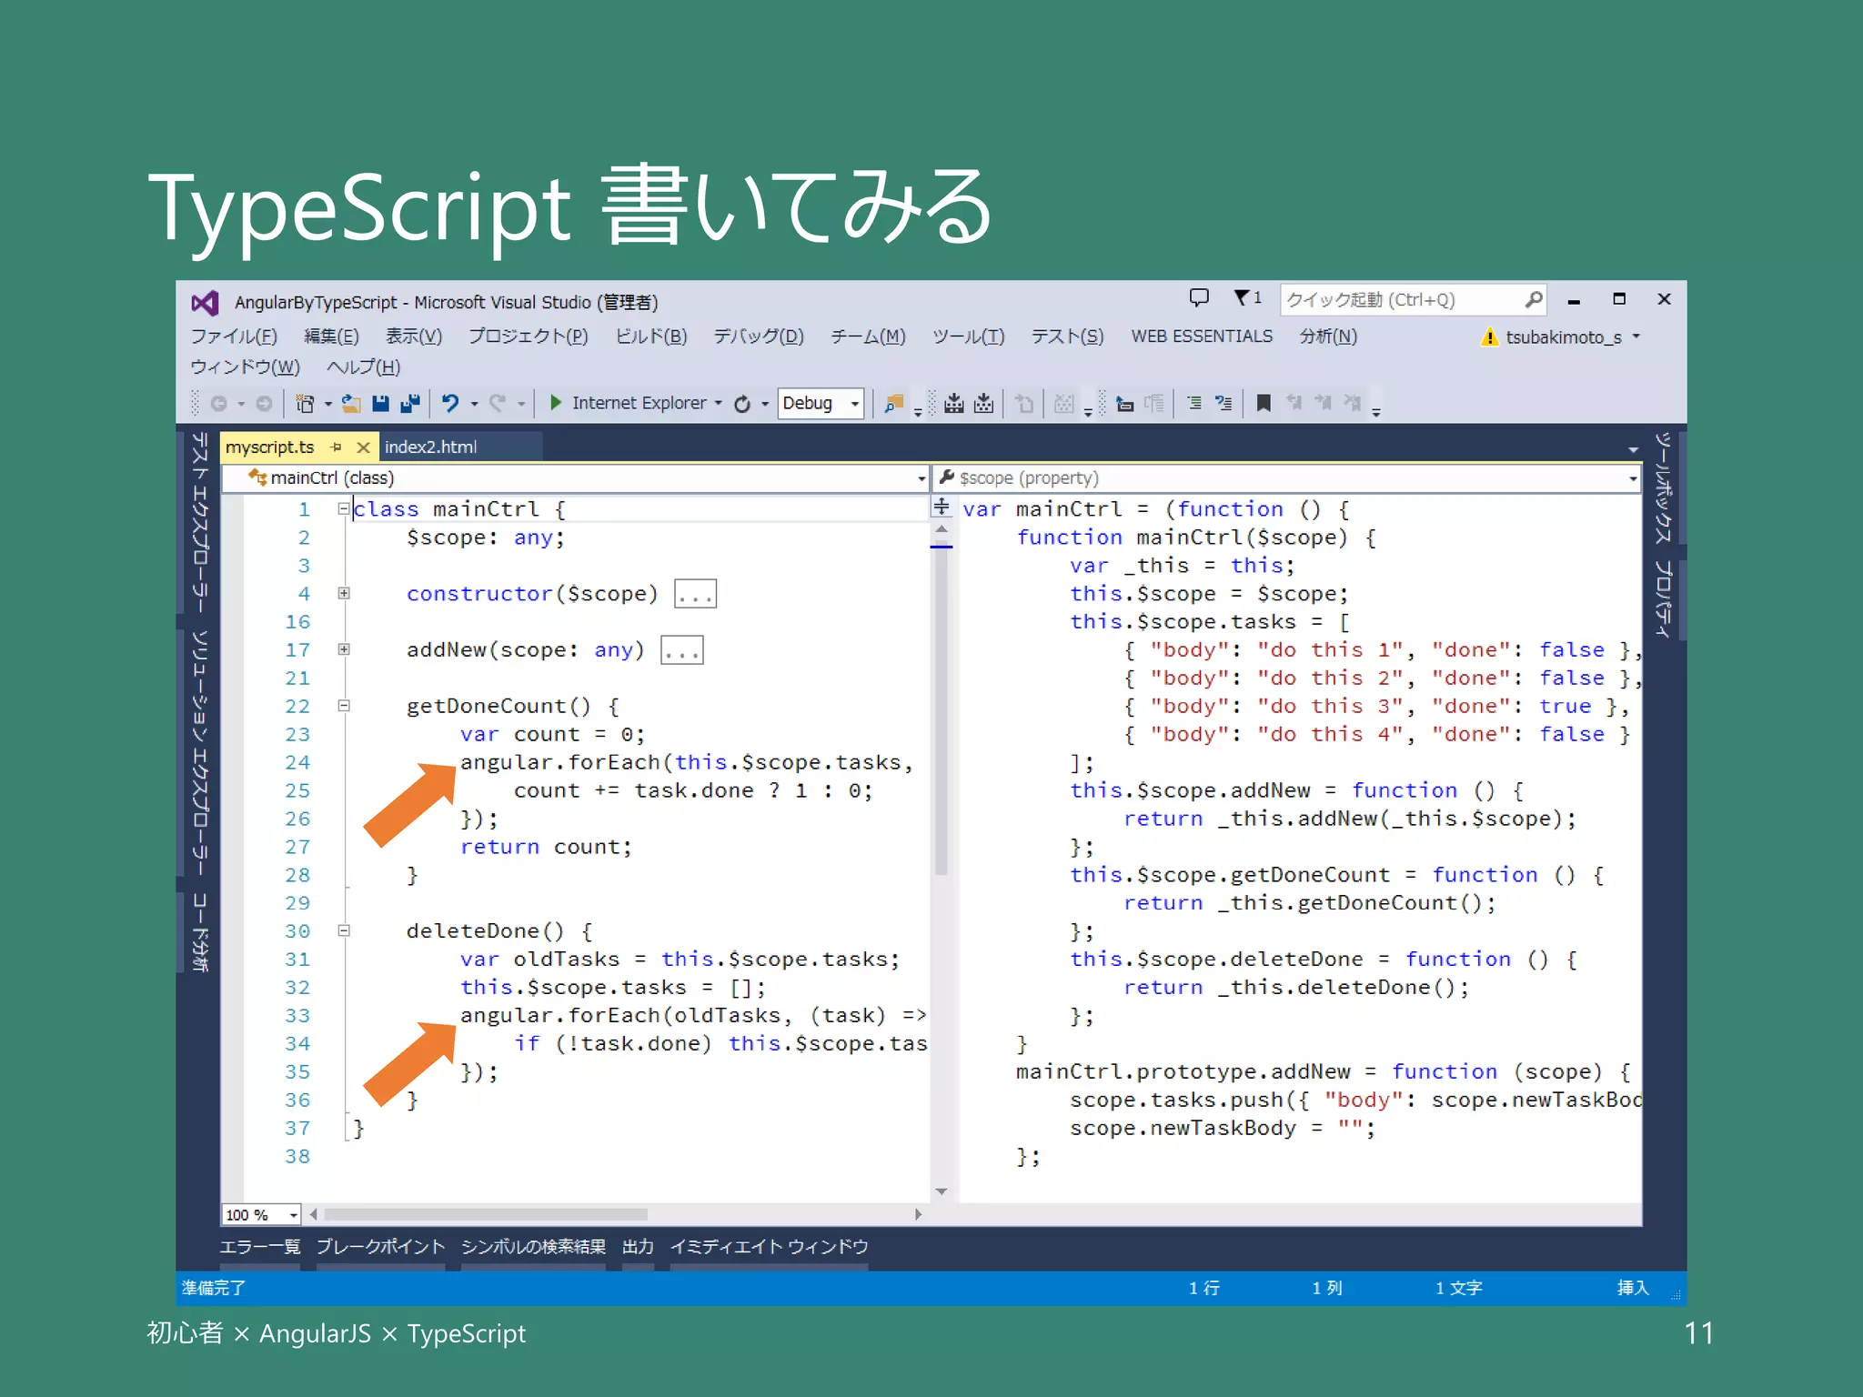The height and width of the screenshot is (1397, 1863).
Task: Click the Navigate Backward toolbar icon
Action: tap(218, 403)
